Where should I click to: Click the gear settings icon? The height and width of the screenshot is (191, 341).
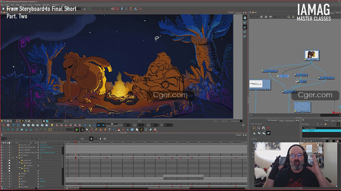click(x=8, y=125)
